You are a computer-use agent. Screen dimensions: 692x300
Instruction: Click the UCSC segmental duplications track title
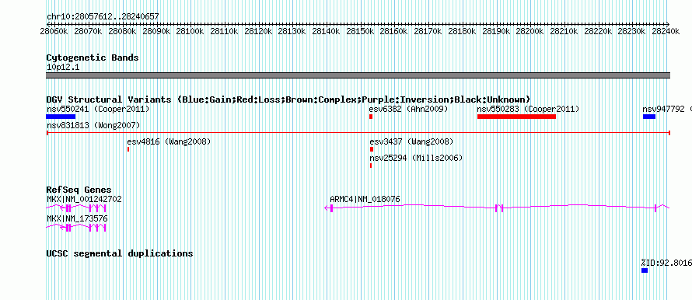click(x=120, y=253)
